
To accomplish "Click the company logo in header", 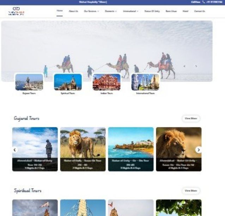I will 16,11.
